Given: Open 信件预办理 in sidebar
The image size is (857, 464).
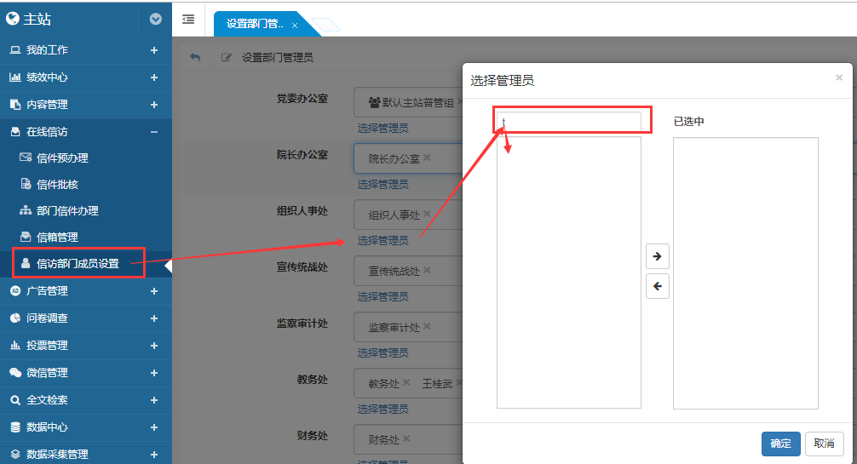Looking at the screenshot, I should pos(62,158).
